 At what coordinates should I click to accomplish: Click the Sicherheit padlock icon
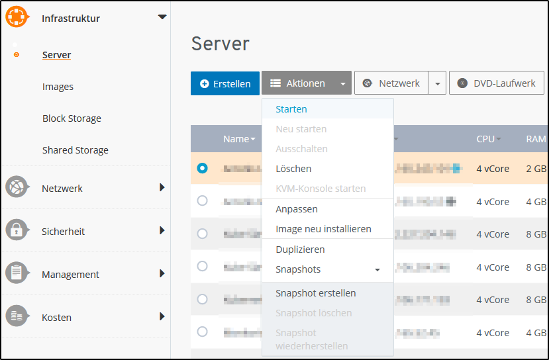[x=17, y=230]
